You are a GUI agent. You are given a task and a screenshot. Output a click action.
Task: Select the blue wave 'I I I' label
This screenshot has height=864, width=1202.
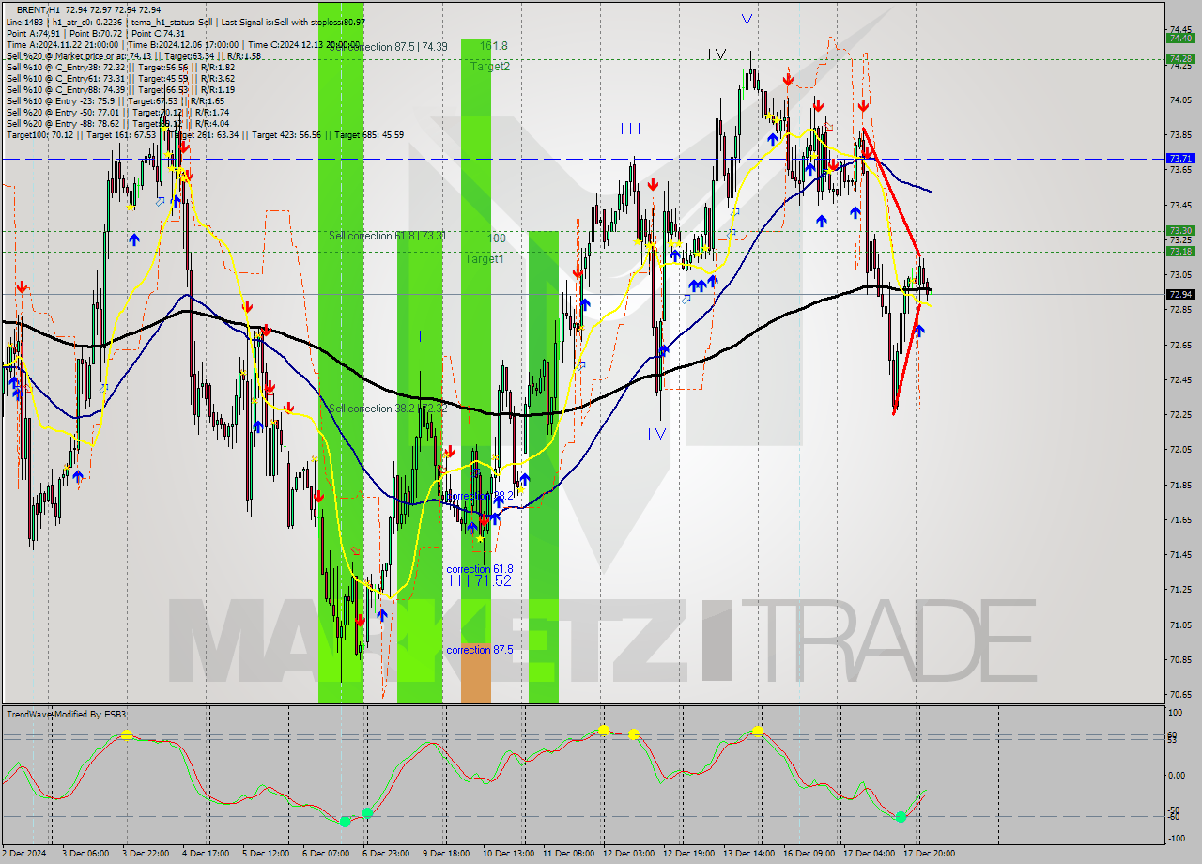click(630, 129)
